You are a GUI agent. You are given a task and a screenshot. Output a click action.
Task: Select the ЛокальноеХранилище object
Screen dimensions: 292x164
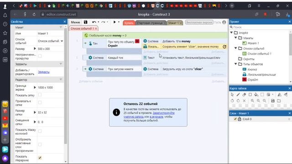[x=261, y=75]
